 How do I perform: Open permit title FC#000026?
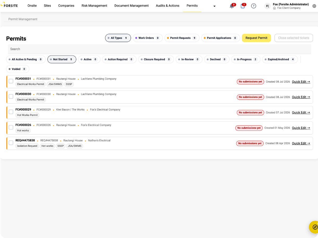click(23, 125)
